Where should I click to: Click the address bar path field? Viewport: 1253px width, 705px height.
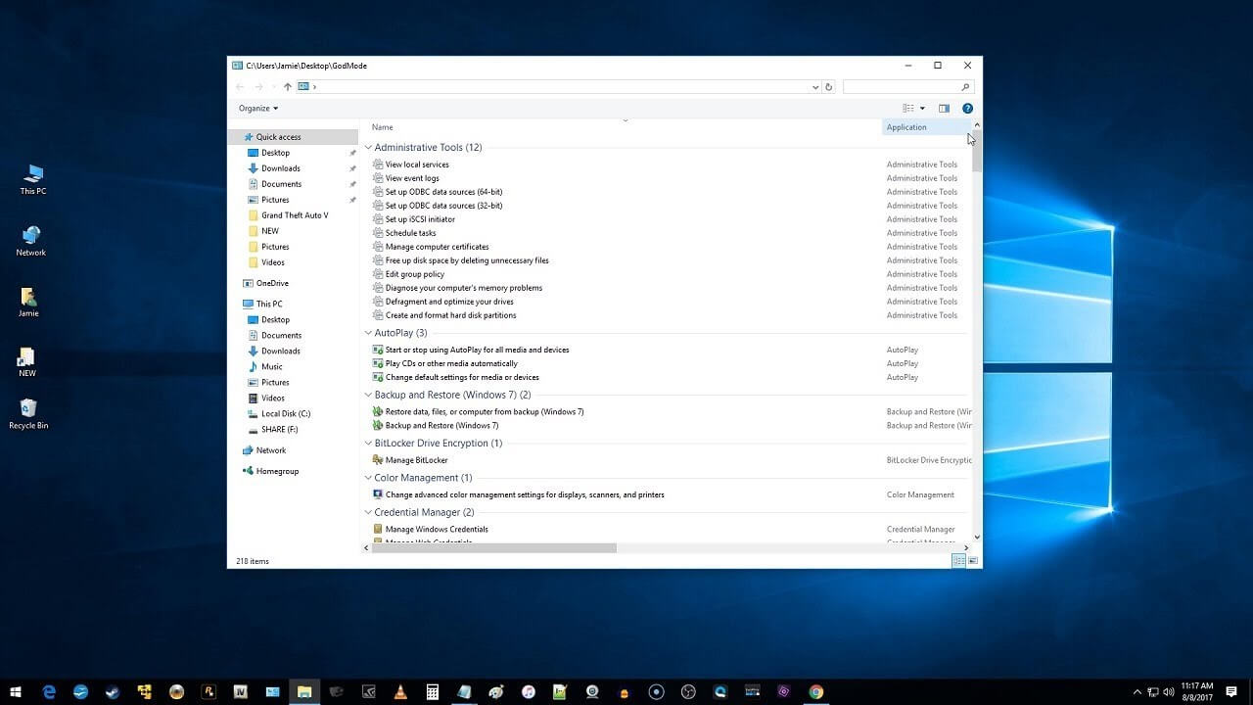tap(558, 87)
